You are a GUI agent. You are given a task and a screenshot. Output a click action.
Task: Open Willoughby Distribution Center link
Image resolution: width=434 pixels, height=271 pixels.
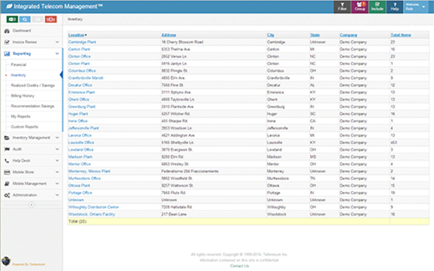click(93, 207)
